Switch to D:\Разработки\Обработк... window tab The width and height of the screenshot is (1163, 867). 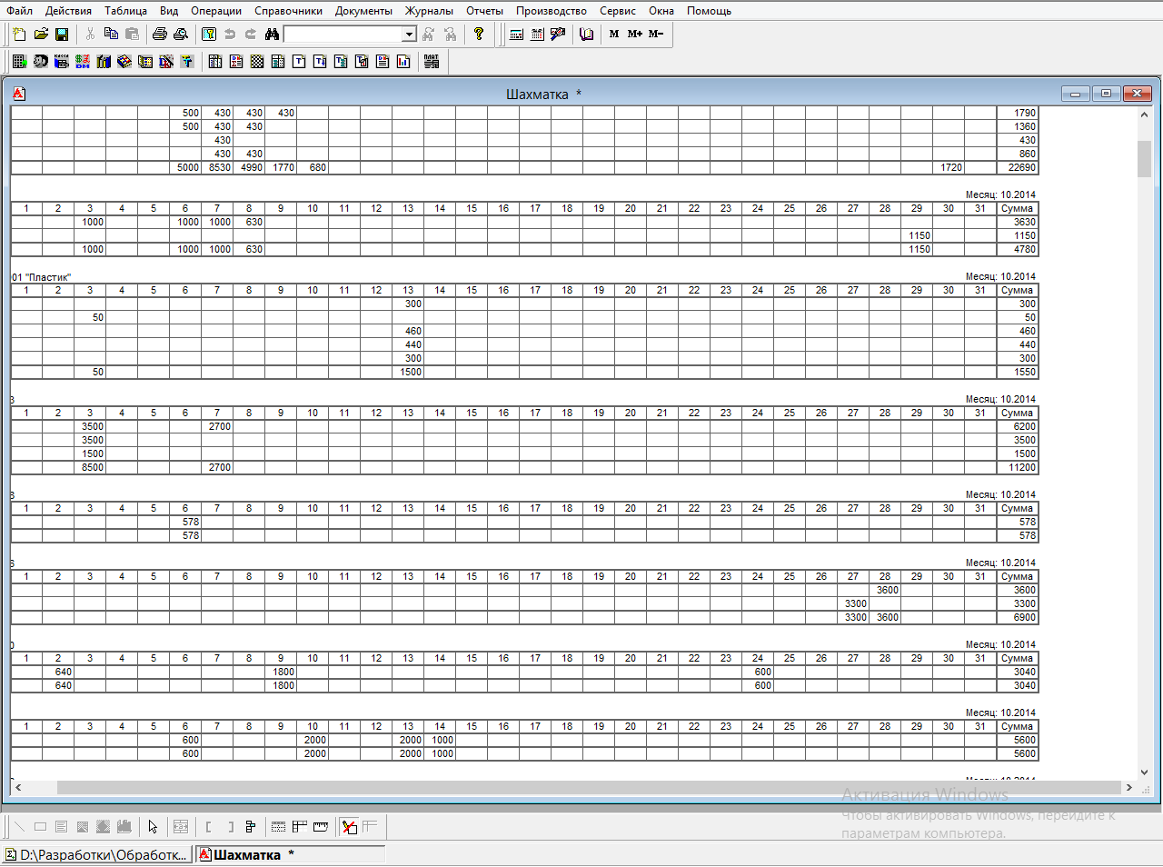pos(97,854)
